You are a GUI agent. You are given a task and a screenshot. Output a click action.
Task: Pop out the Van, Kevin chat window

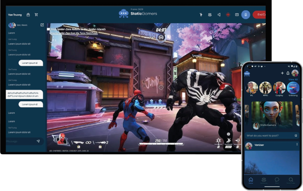[42, 25]
